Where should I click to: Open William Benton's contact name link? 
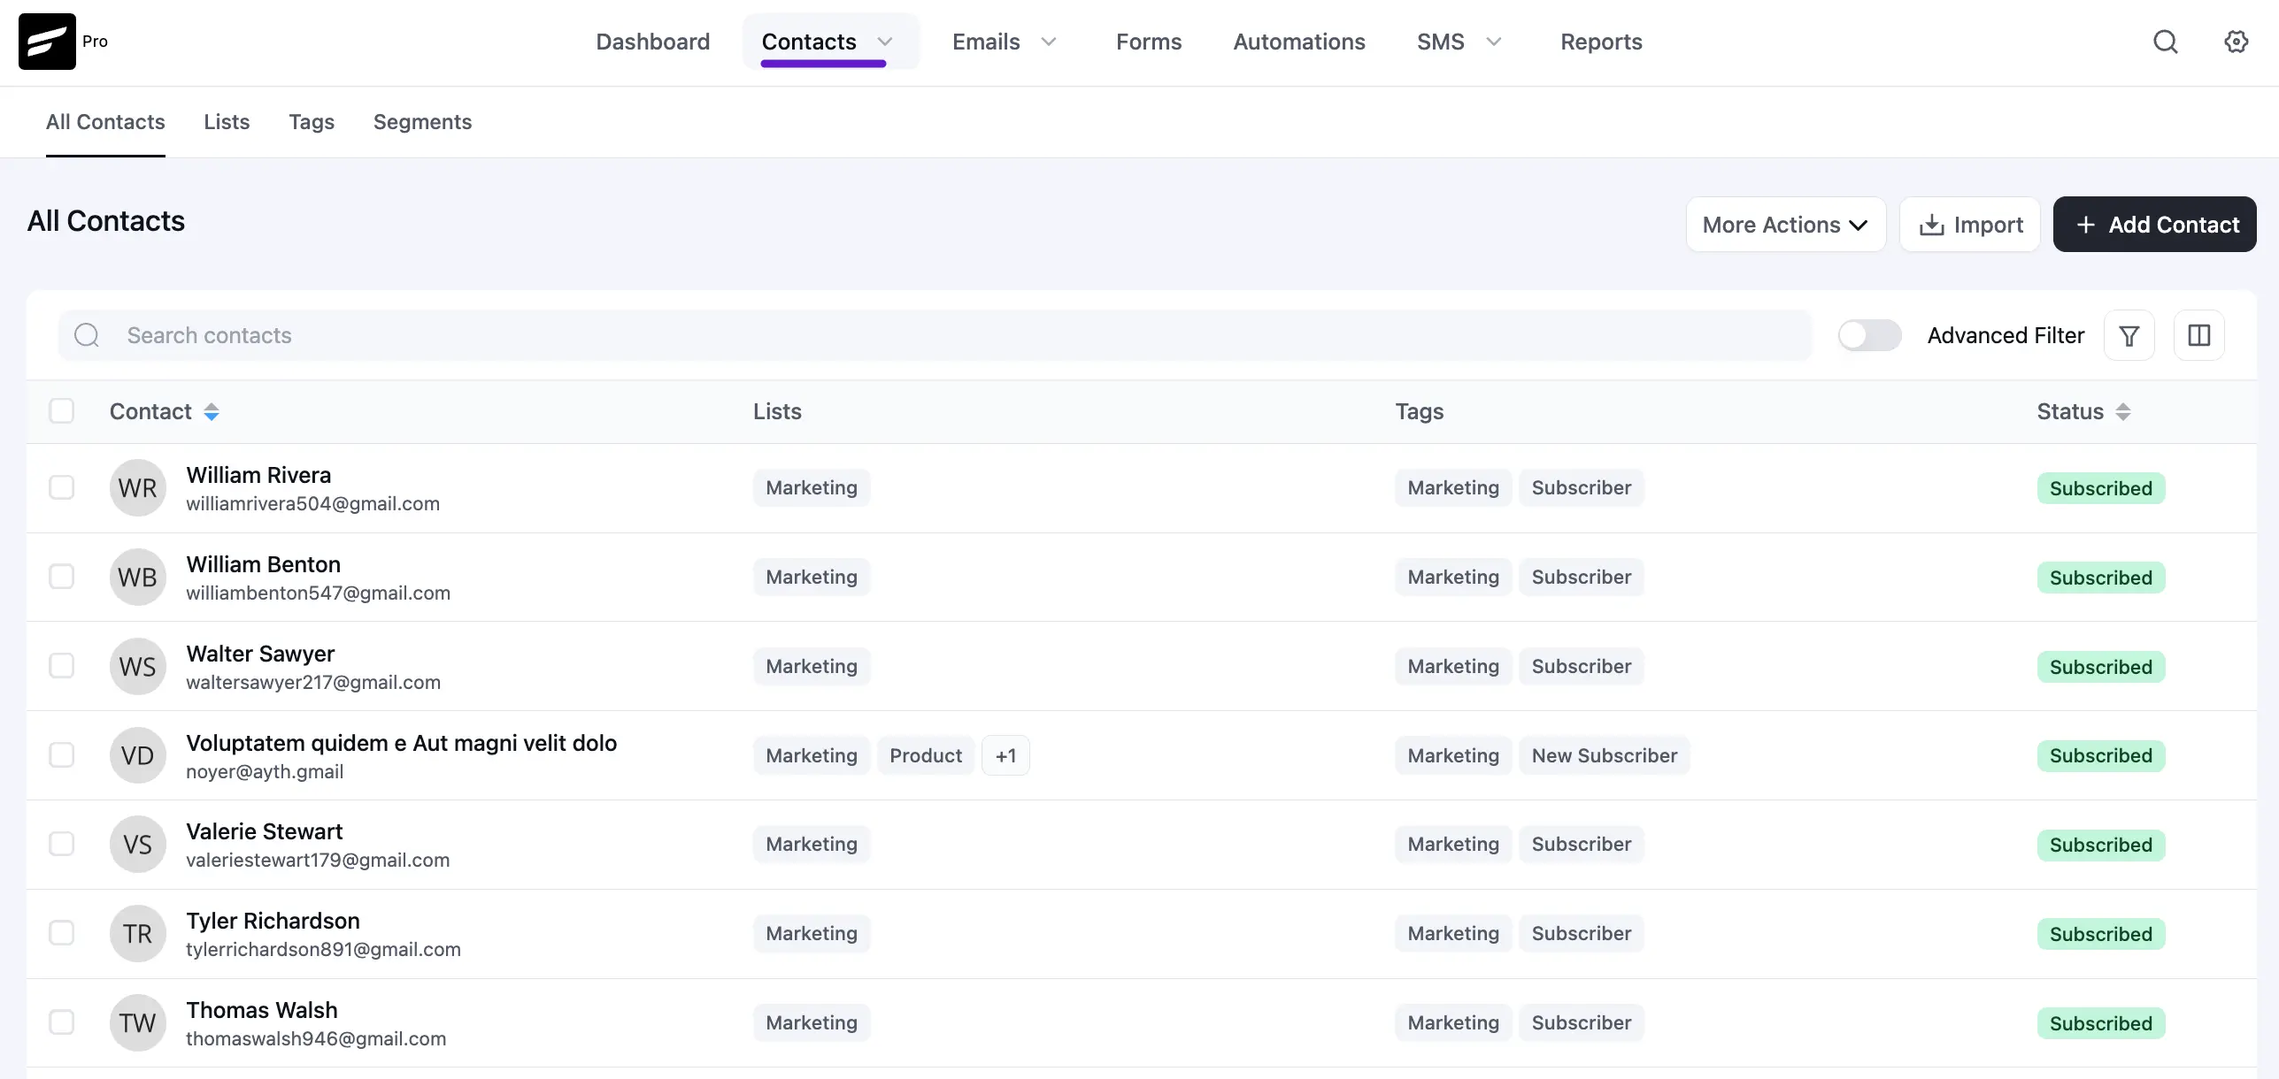(x=263, y=564)
